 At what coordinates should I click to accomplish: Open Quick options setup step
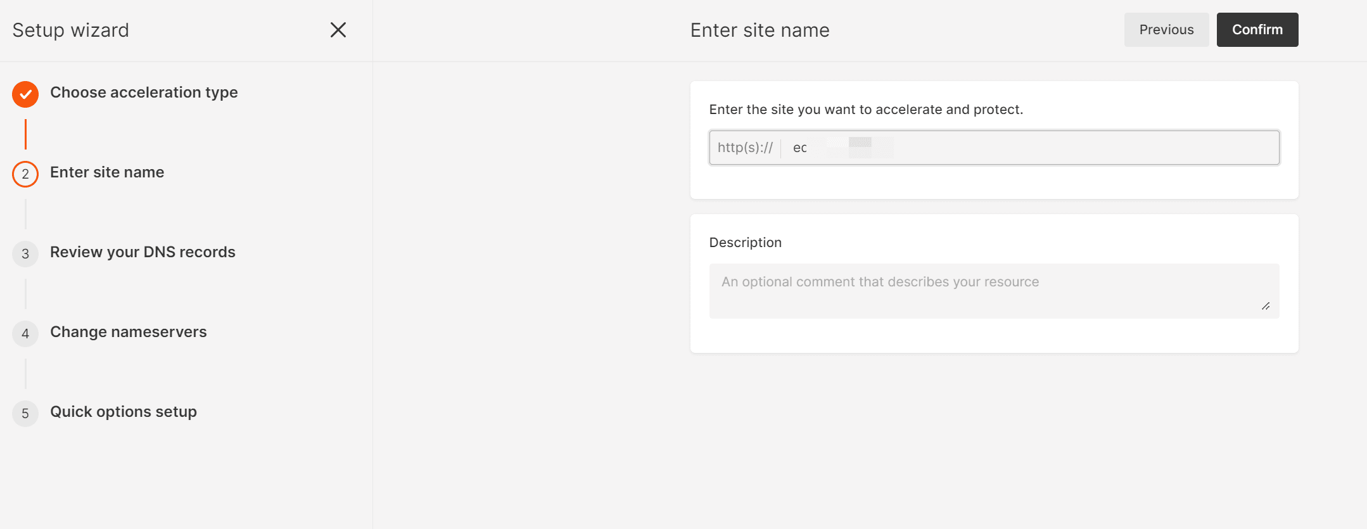pyautogui.click(x=124, y=412)
